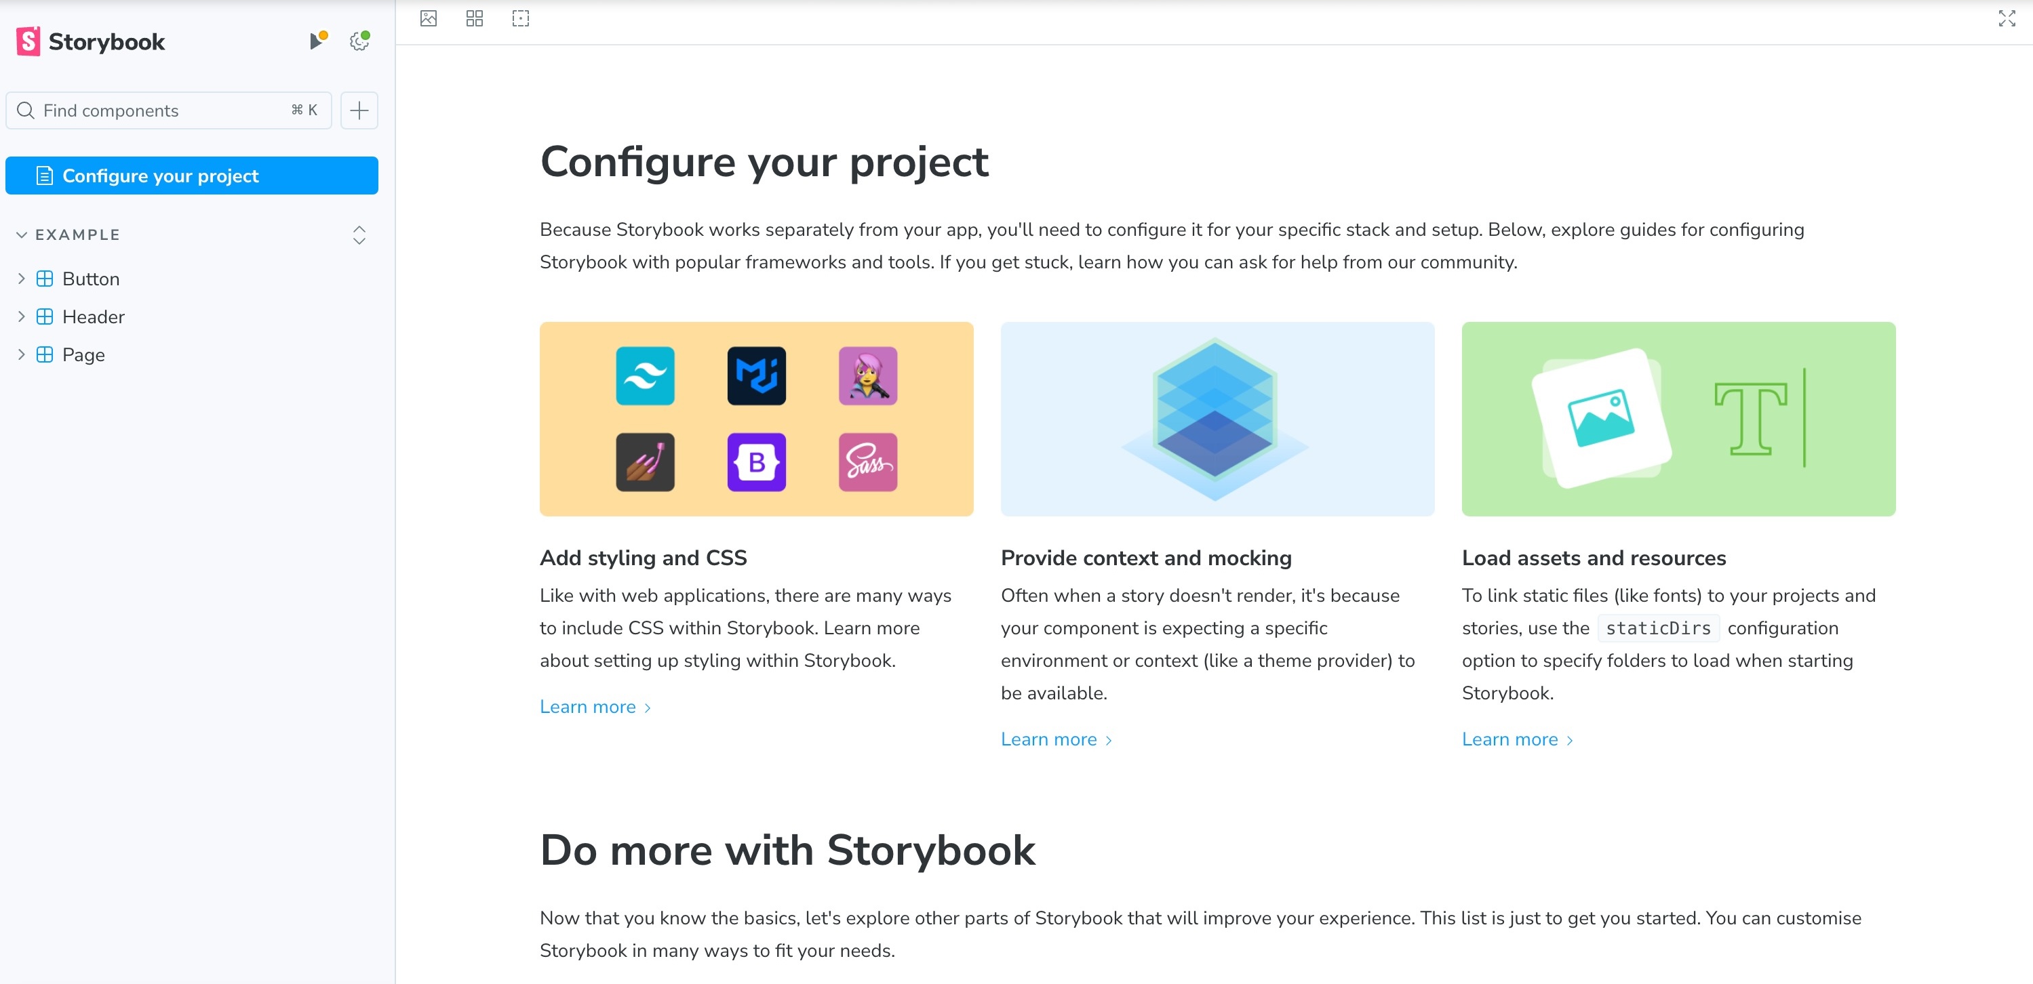Click the Find components search field
The image size is (2033, 984).
click(158, 110)
